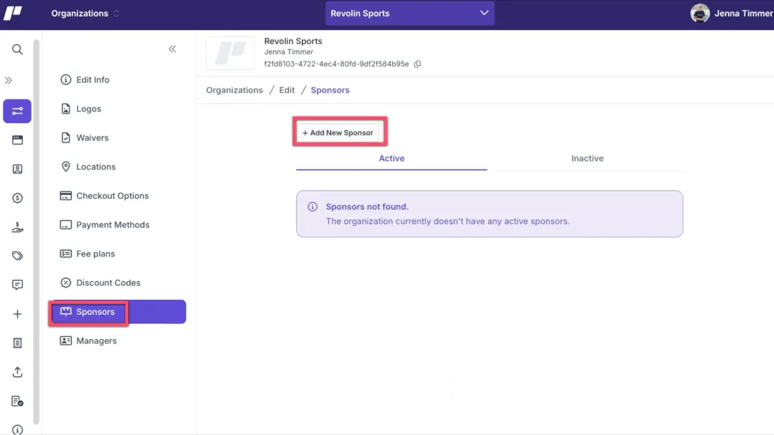
Task: Select the Active sponsors tab
Action: (391, 158)
